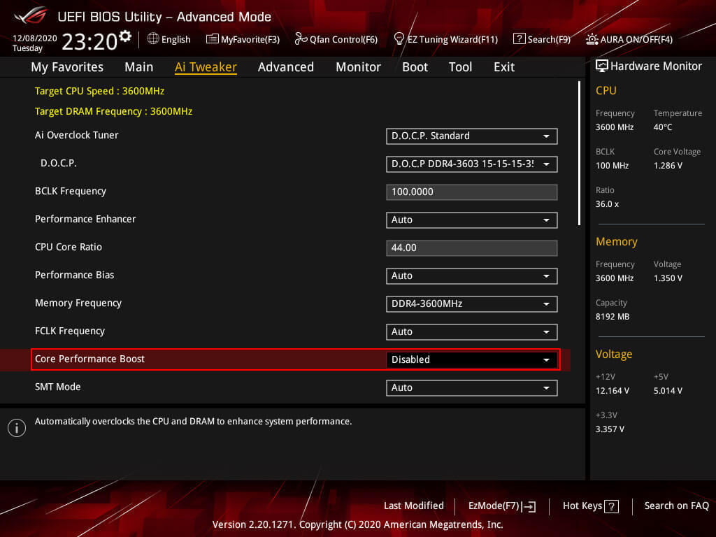Click the BIOS version copyright text
This screenshot has width=716, height=537.
tap(357, 524)
